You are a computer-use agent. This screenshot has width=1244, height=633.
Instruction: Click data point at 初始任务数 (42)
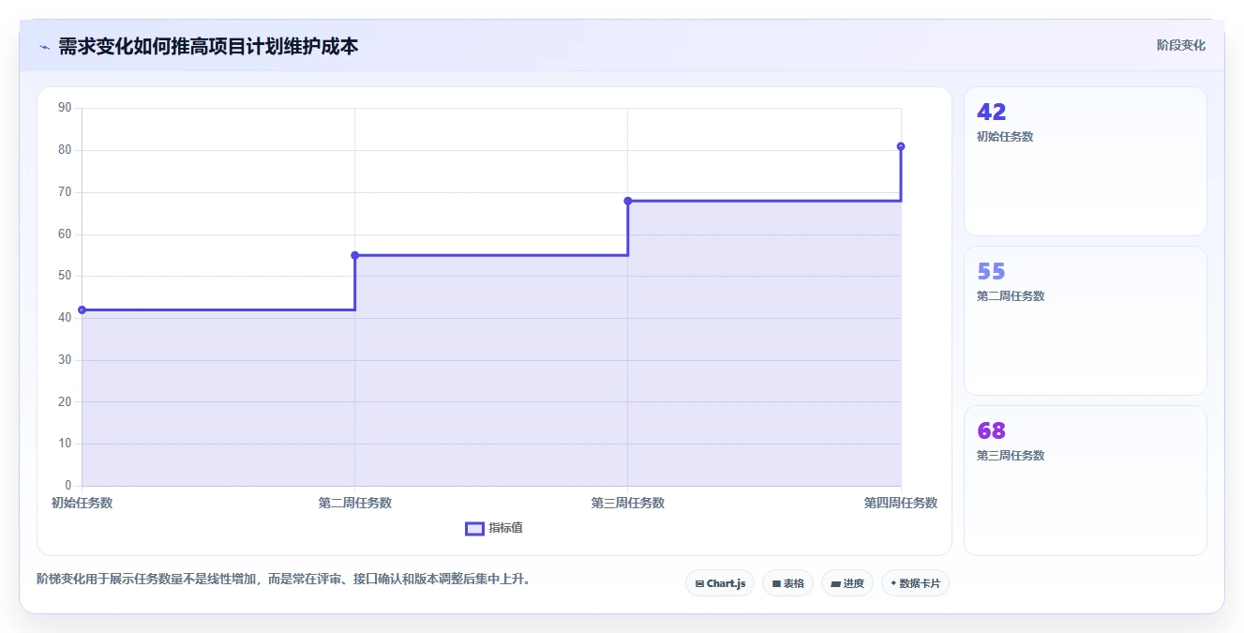82,309
